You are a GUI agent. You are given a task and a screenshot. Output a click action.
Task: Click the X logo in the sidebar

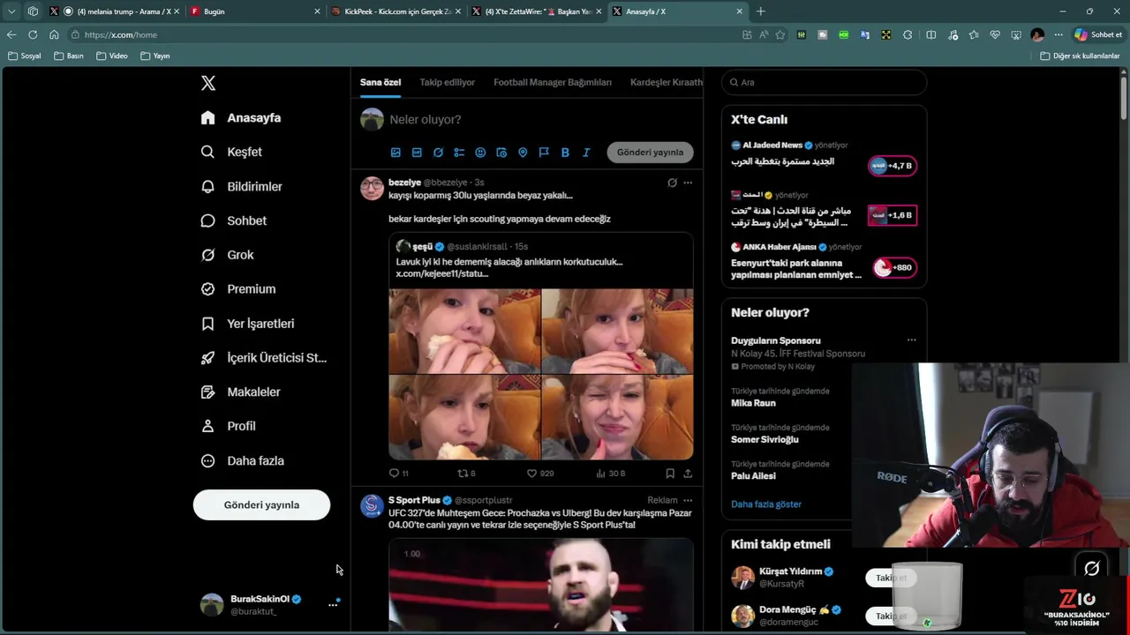coord(208,83)
